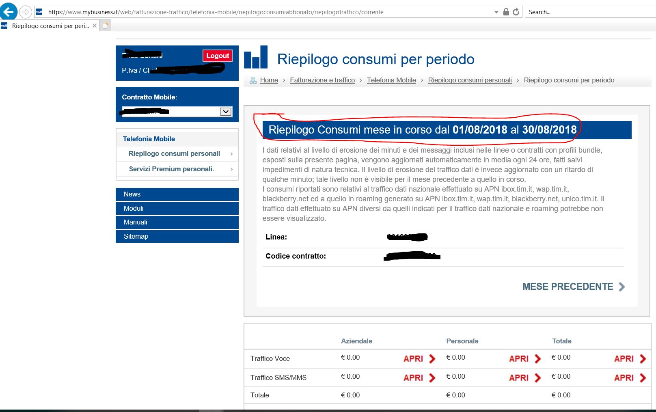The image size is (656, 412).
Task: Click the Fatturazione e traffico breadcrumb link
Action: 322,80
